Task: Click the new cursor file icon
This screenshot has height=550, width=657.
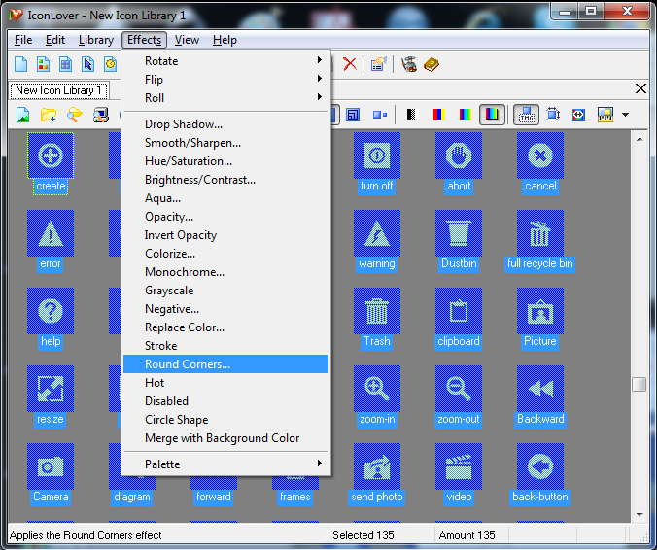Action: [88, 64]
